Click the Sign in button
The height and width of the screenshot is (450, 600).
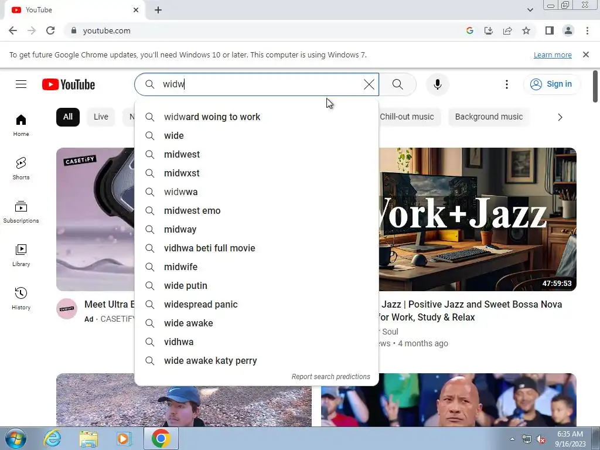[551, 84]
